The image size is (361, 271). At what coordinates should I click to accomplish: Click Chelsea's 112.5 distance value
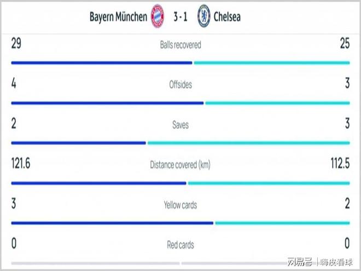[337, 164]
